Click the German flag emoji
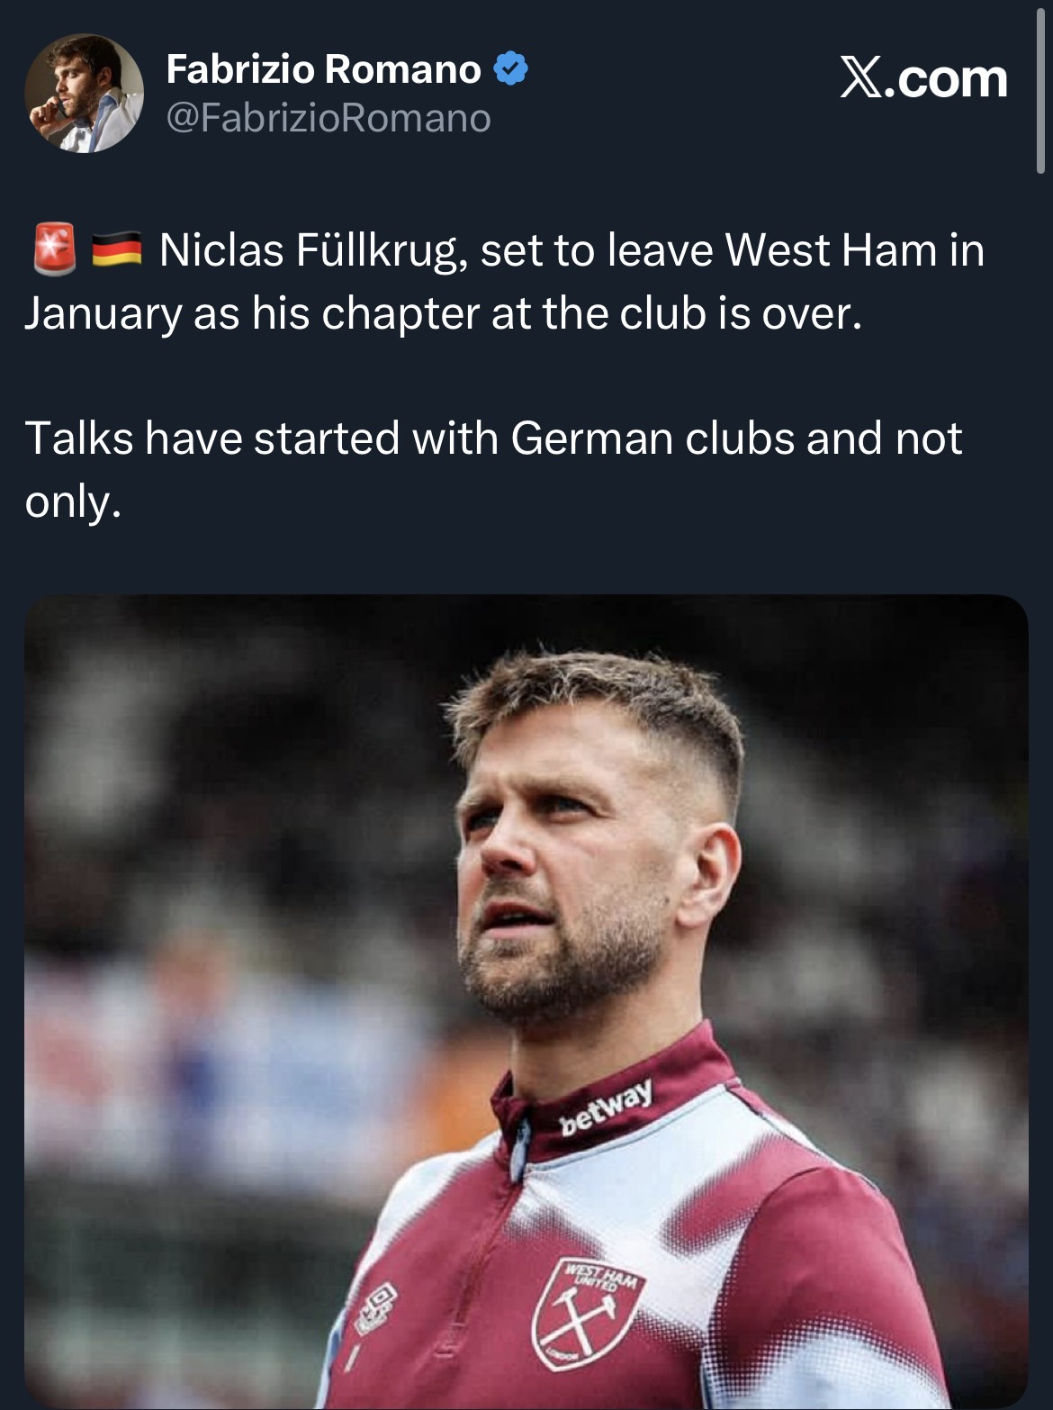The image size is (1053, 1410). (x=117, y=249)
